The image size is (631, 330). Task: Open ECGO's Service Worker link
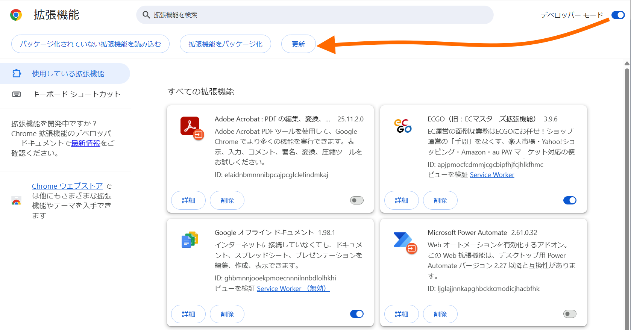(x=492, y=175)
